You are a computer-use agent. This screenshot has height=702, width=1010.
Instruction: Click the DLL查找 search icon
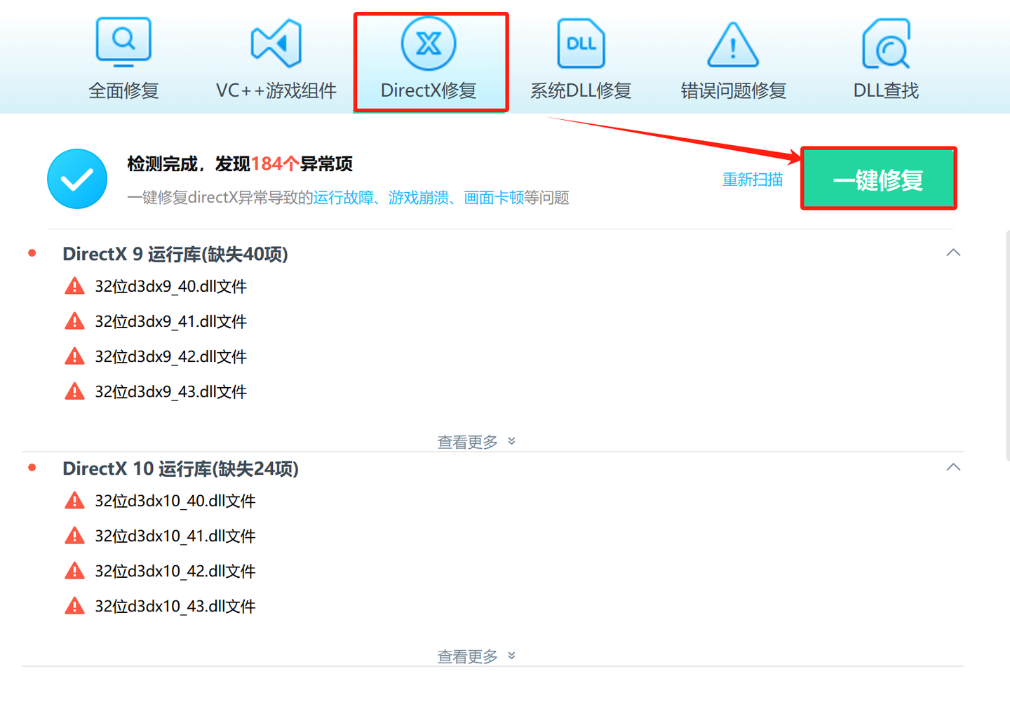pos(885,43)
